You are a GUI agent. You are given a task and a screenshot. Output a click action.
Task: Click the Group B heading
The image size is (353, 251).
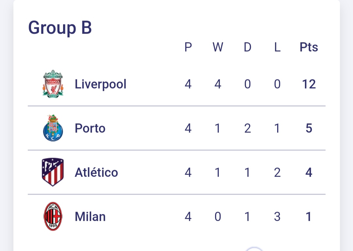(x=60, y=28)
